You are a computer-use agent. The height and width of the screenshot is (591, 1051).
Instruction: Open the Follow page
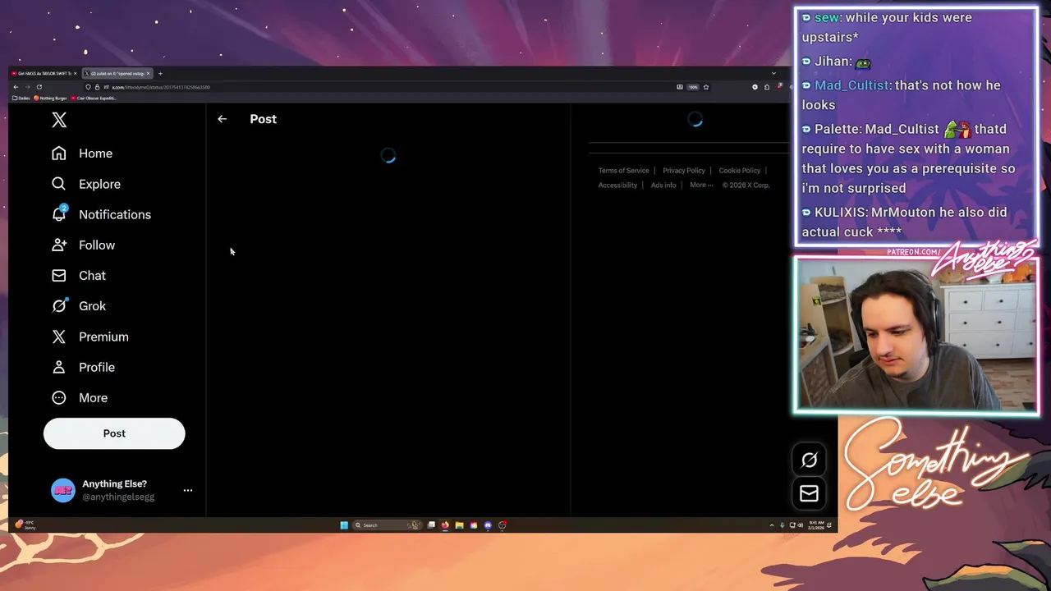coord(83,245)
